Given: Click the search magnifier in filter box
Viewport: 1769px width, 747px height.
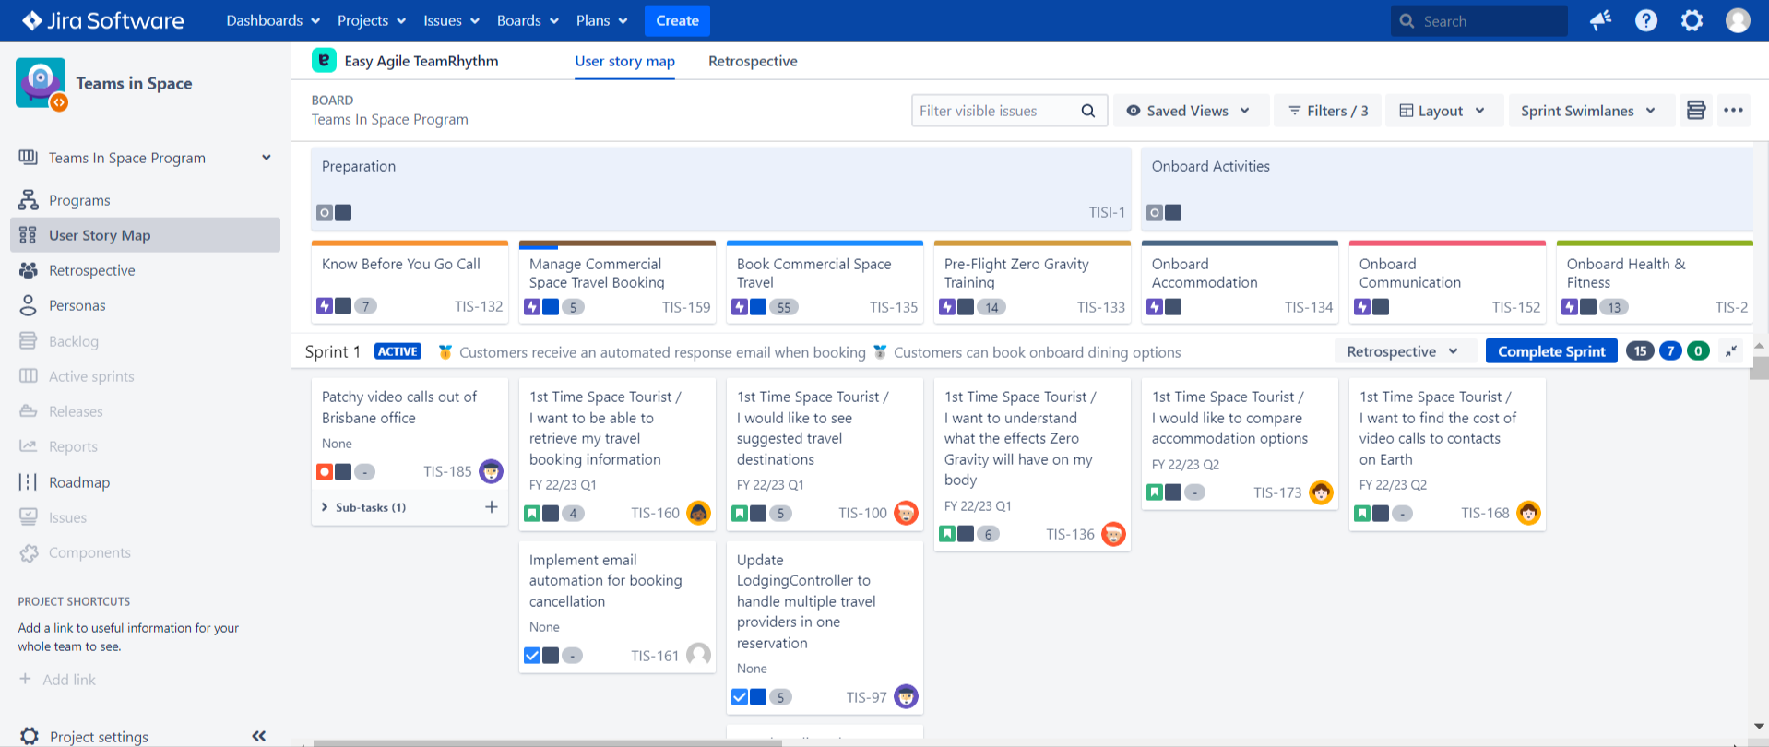Looking at the screenshot, I should [1088, 111].
